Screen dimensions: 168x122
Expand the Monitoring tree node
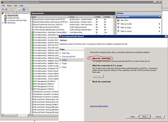pos(3,23)
